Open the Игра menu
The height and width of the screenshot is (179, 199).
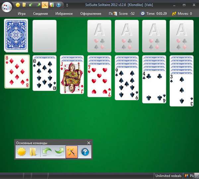22,14
